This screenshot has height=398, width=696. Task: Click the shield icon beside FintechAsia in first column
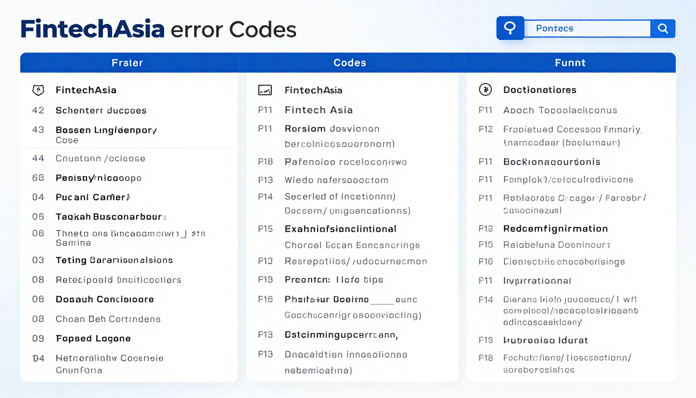click(39, 90)
